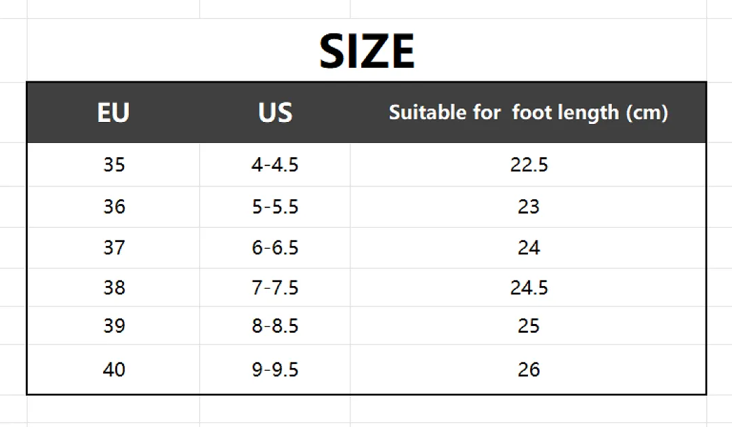Viewport: 732px width, 427px height.
Task: Click the US size 7-7.5 cell
Action: pyautogui.click(x=275, y=287)
